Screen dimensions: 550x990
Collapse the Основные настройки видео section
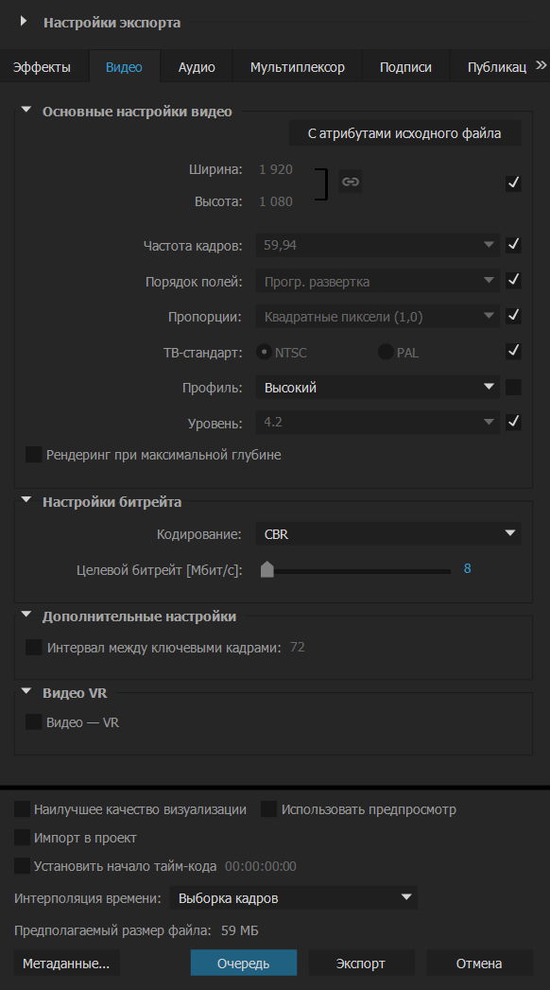26,110
